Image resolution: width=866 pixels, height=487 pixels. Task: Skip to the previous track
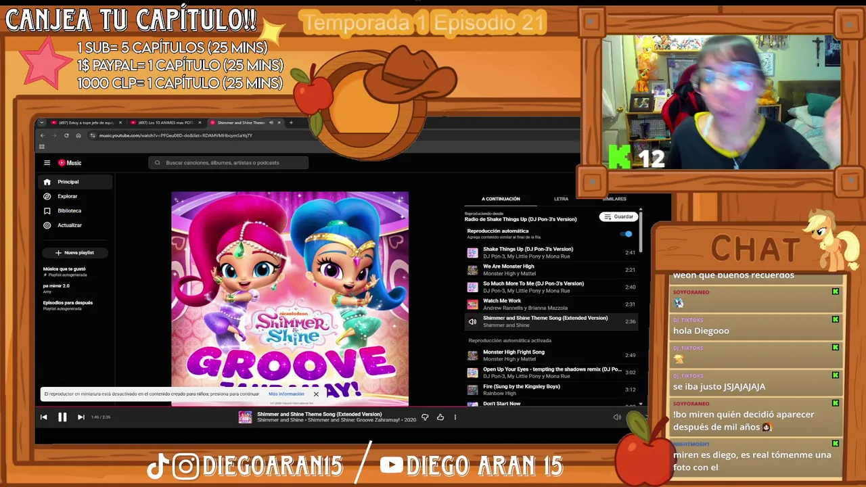click(x=44, y=417)
